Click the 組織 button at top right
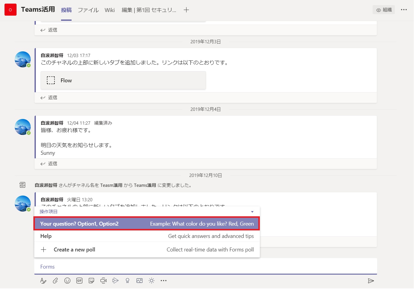 point(384,10)
